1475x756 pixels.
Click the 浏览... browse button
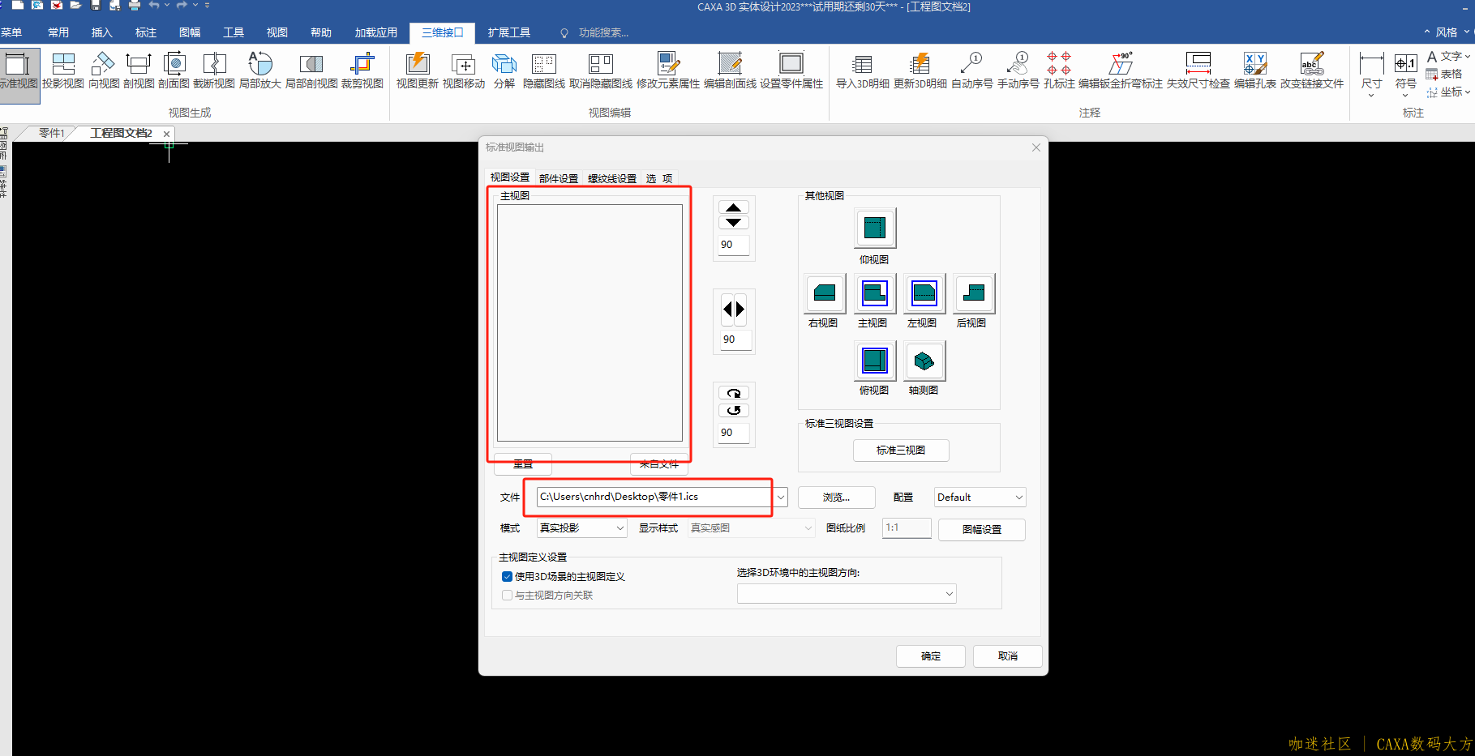pyautogui.click(x=837, y=498)
